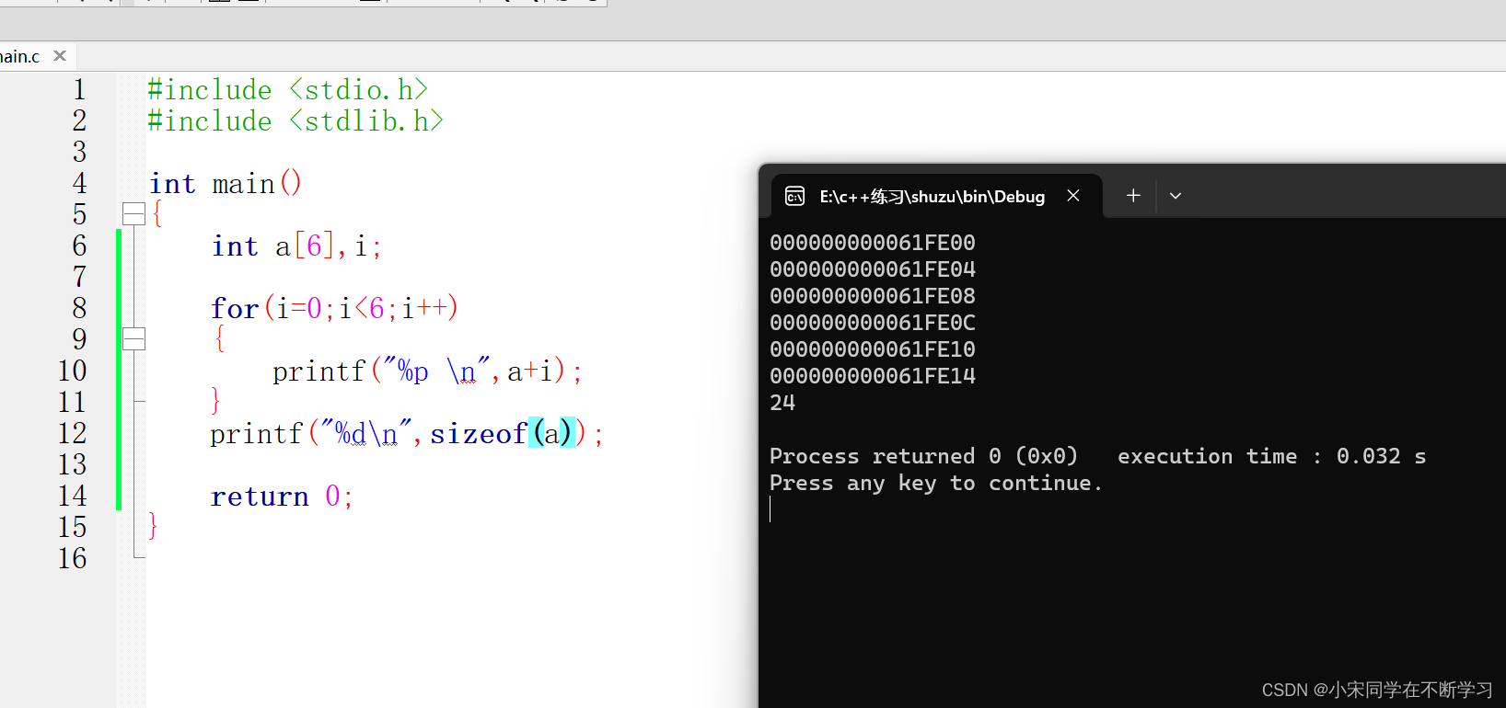Click line number 6 in the gutter
Screen dimensions: 1506x708
80,246
